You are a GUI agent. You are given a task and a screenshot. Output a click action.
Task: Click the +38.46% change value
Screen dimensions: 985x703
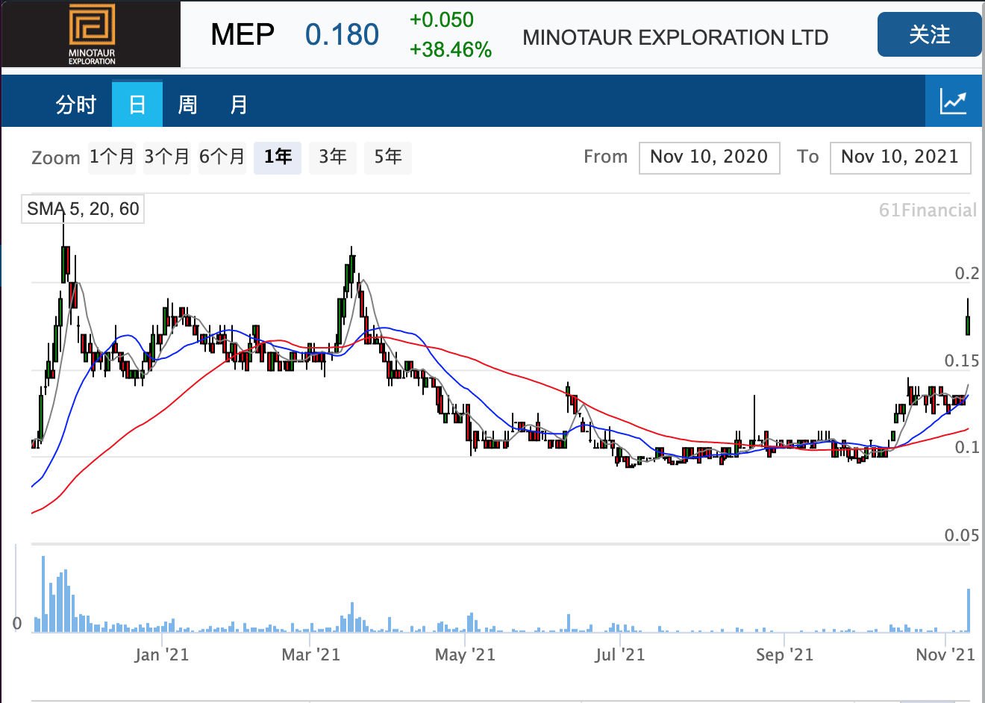pos(451,50)
